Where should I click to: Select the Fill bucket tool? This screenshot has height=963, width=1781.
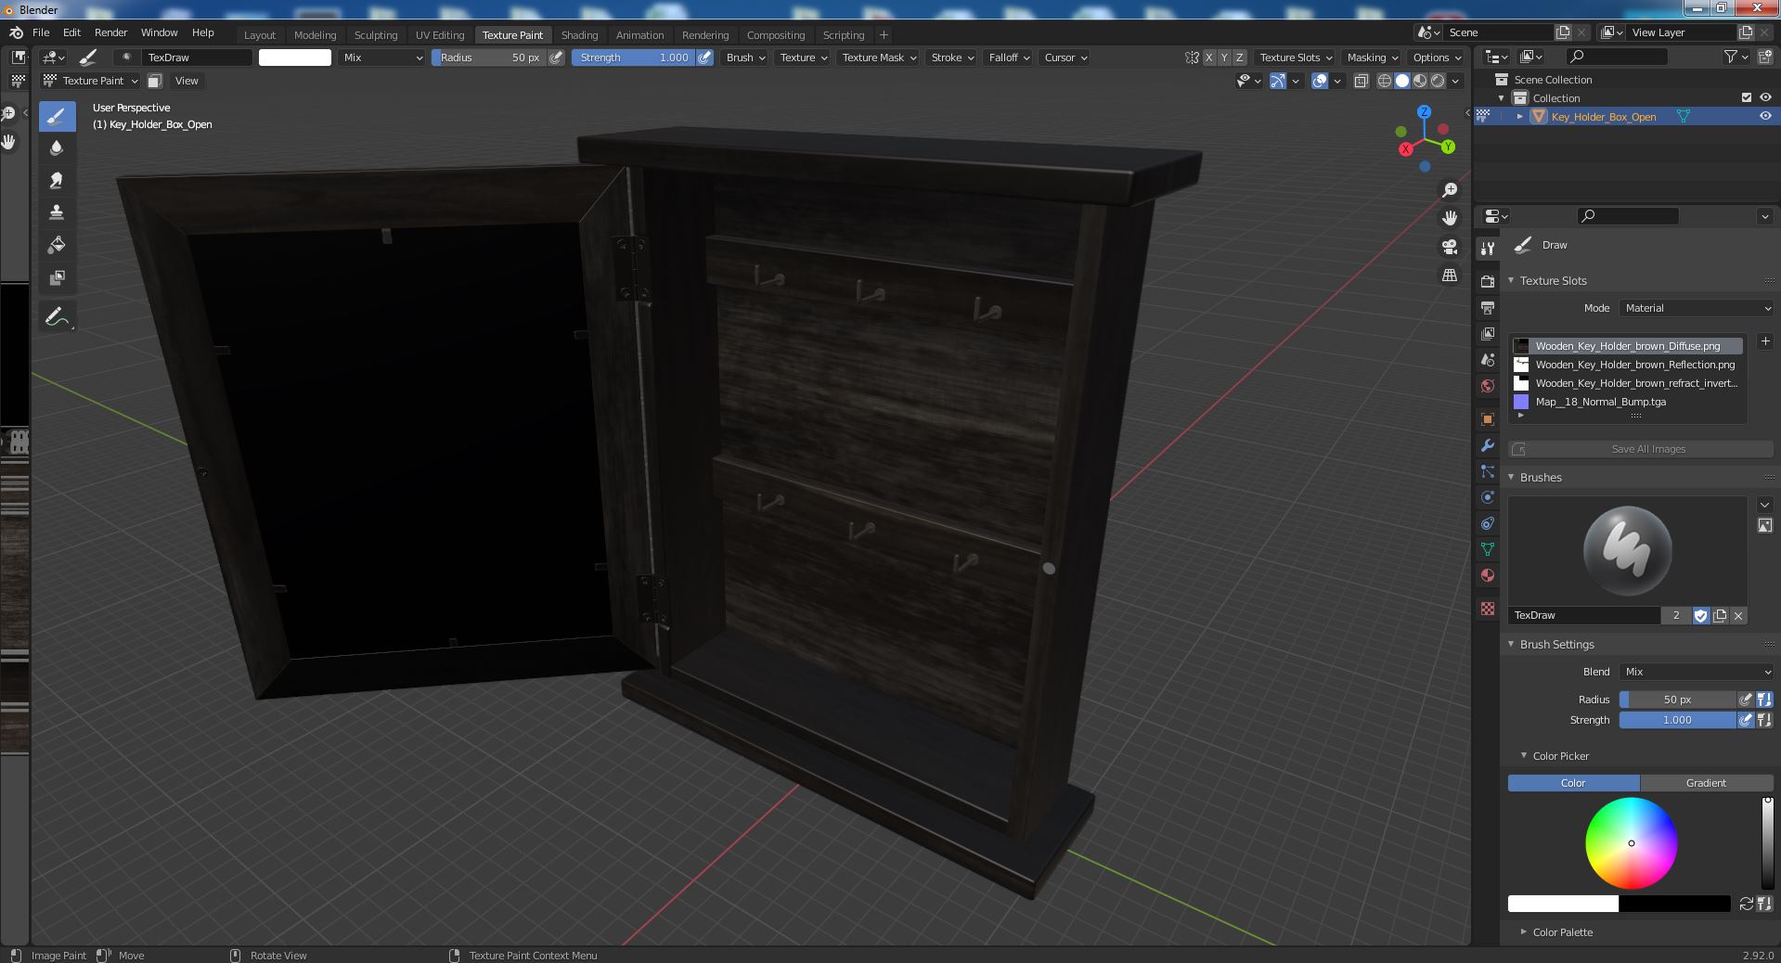click(x=57, y=245)
